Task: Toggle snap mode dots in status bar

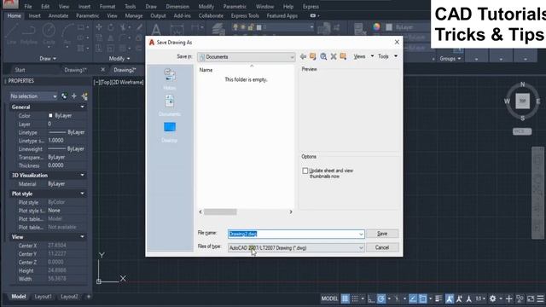Action: (x=355, y=298)
